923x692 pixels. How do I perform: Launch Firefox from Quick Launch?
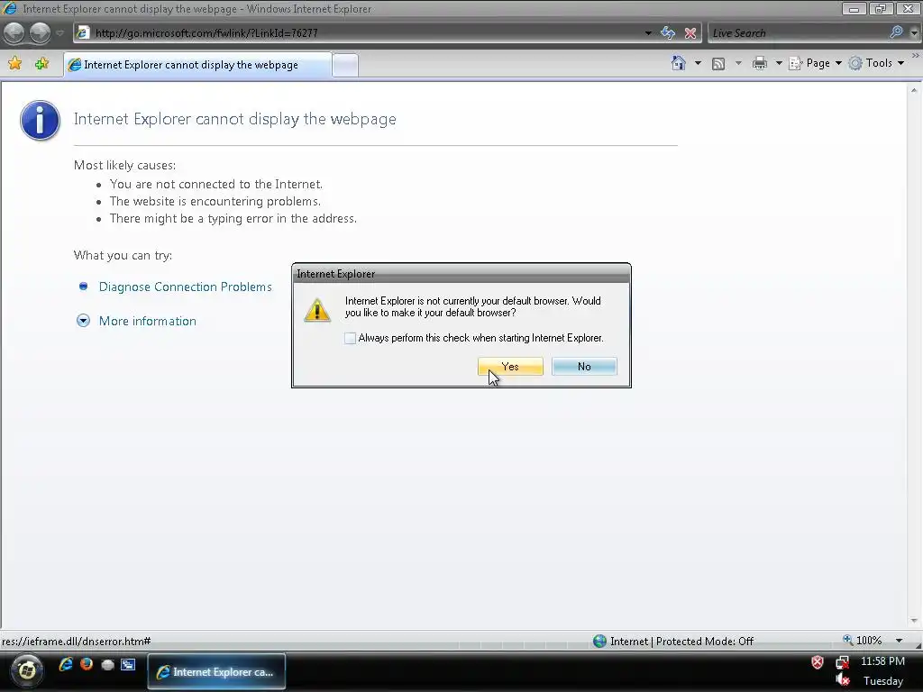pyautogui.click(x=87, y=664)
